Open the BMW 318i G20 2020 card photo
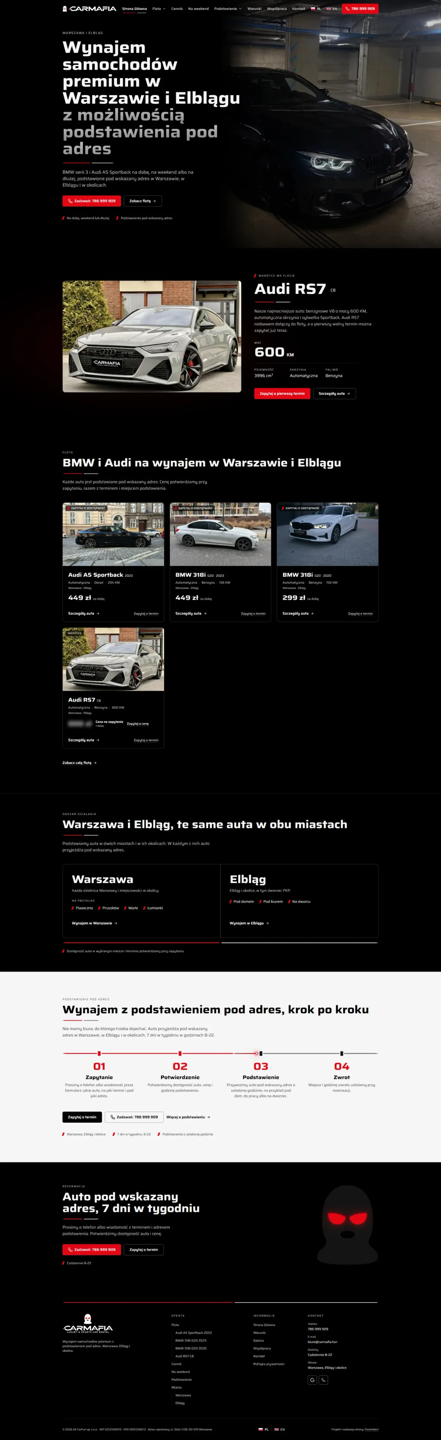This screenshot has width=441, height=1440. pos(327,535)
